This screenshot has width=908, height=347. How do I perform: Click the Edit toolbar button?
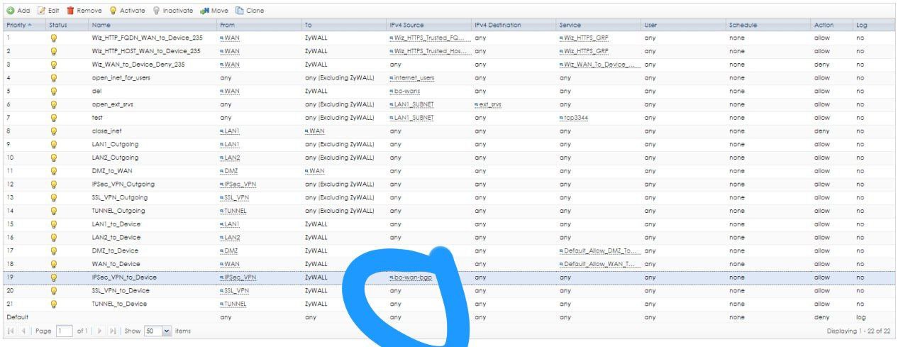49,11
